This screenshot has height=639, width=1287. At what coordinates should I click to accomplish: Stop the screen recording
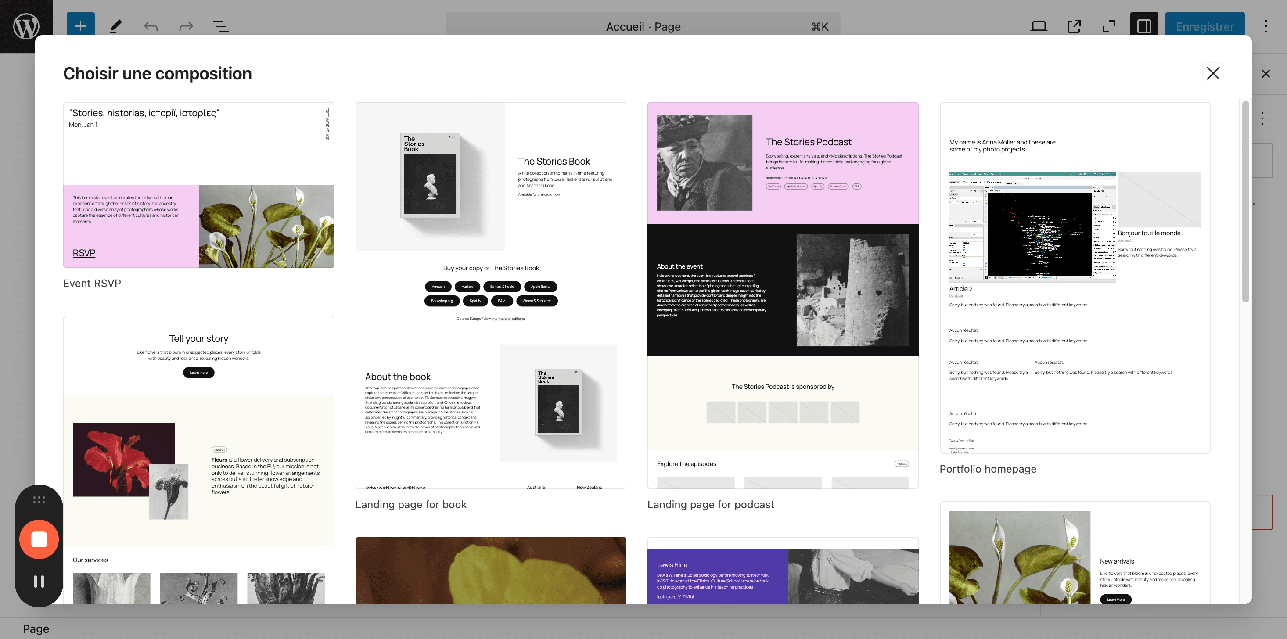39,539
